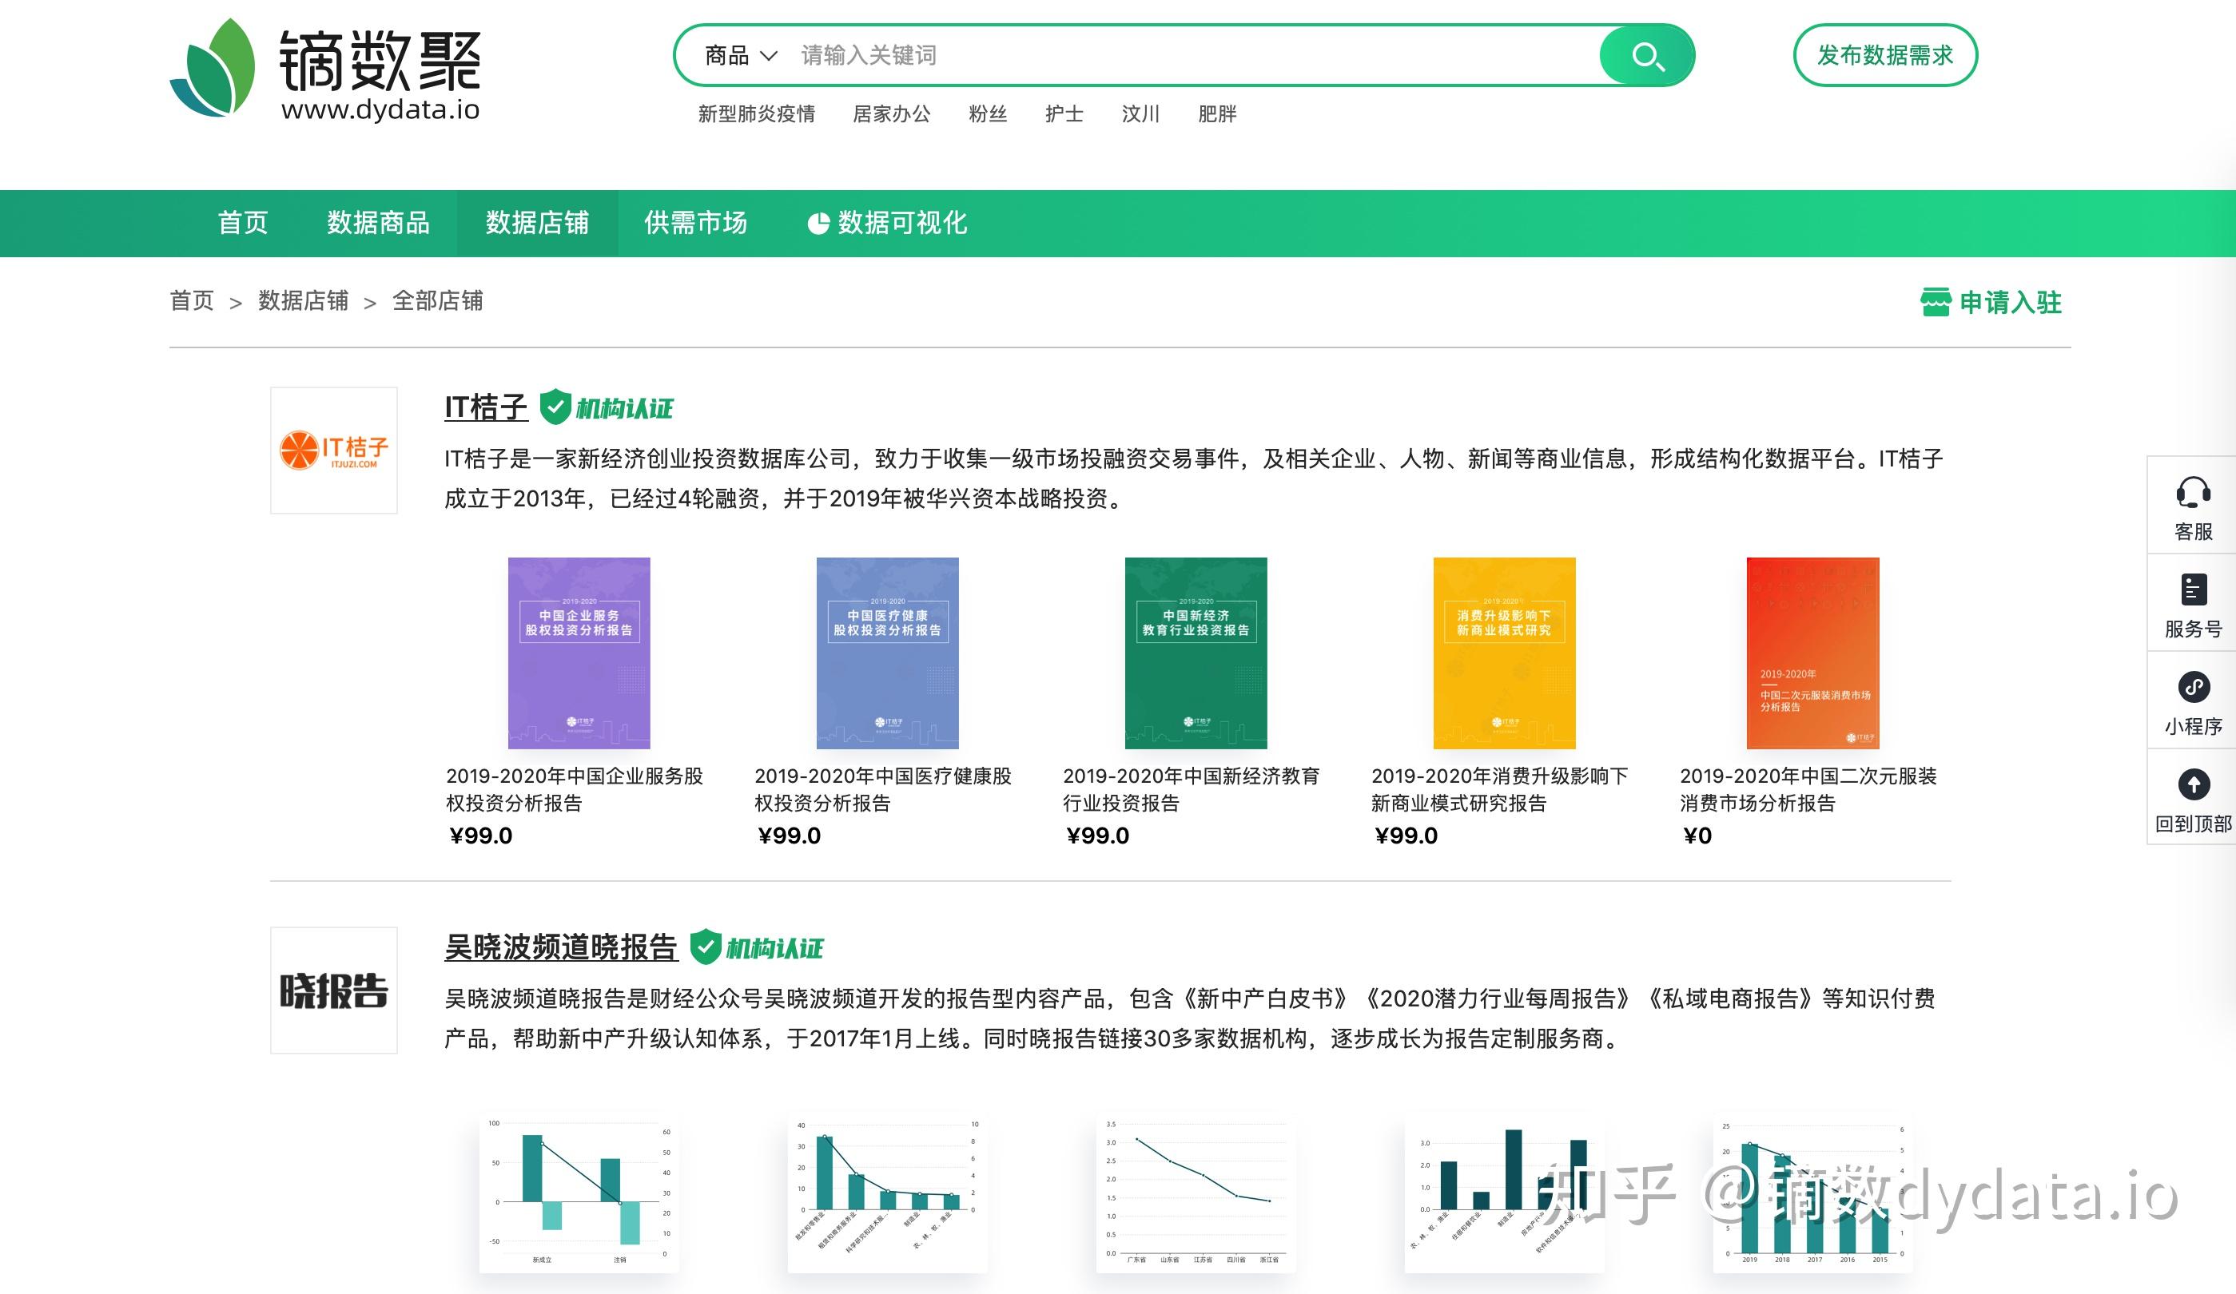Click the Dydata leaf logo

[212, 68]
